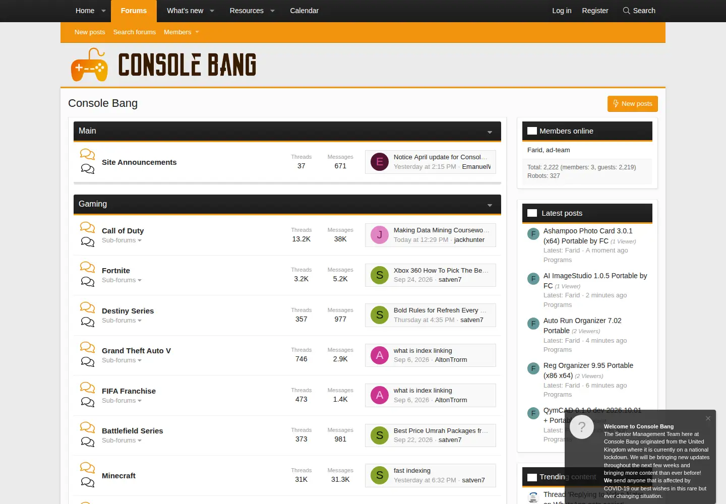Open thread Notice April update for Consol…

(x=440, y=157)
